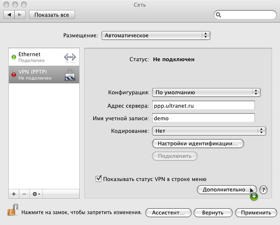This screenshot has width=280, height=225.
Task: Click the Ethernet arrows icon
Action: pyautogui.click(x=70, y=57)
